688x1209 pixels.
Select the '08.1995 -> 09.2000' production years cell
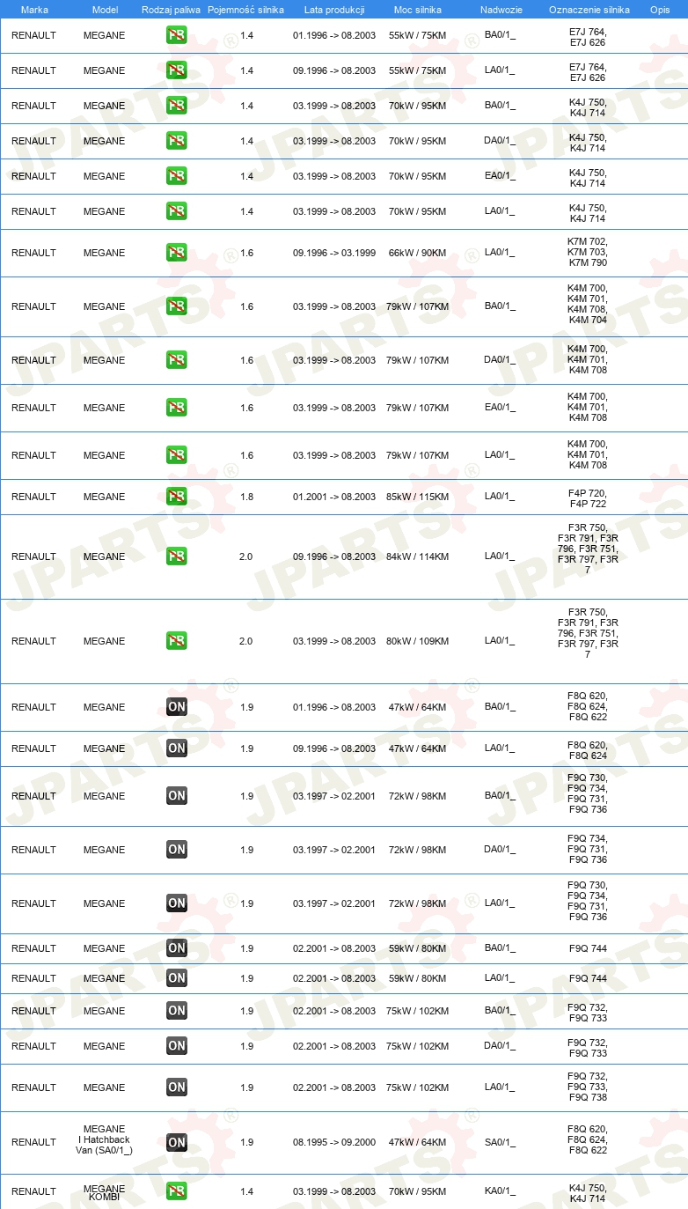click(334, 1142)
